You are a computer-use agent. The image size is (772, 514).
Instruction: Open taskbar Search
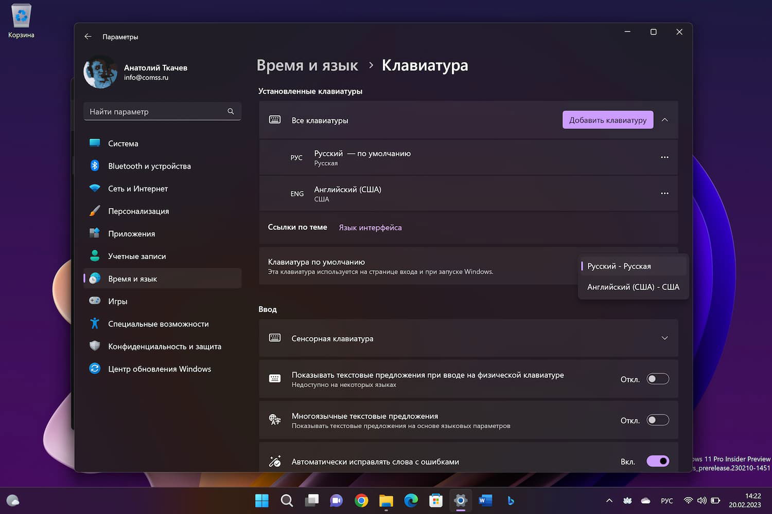click(287, 501)
